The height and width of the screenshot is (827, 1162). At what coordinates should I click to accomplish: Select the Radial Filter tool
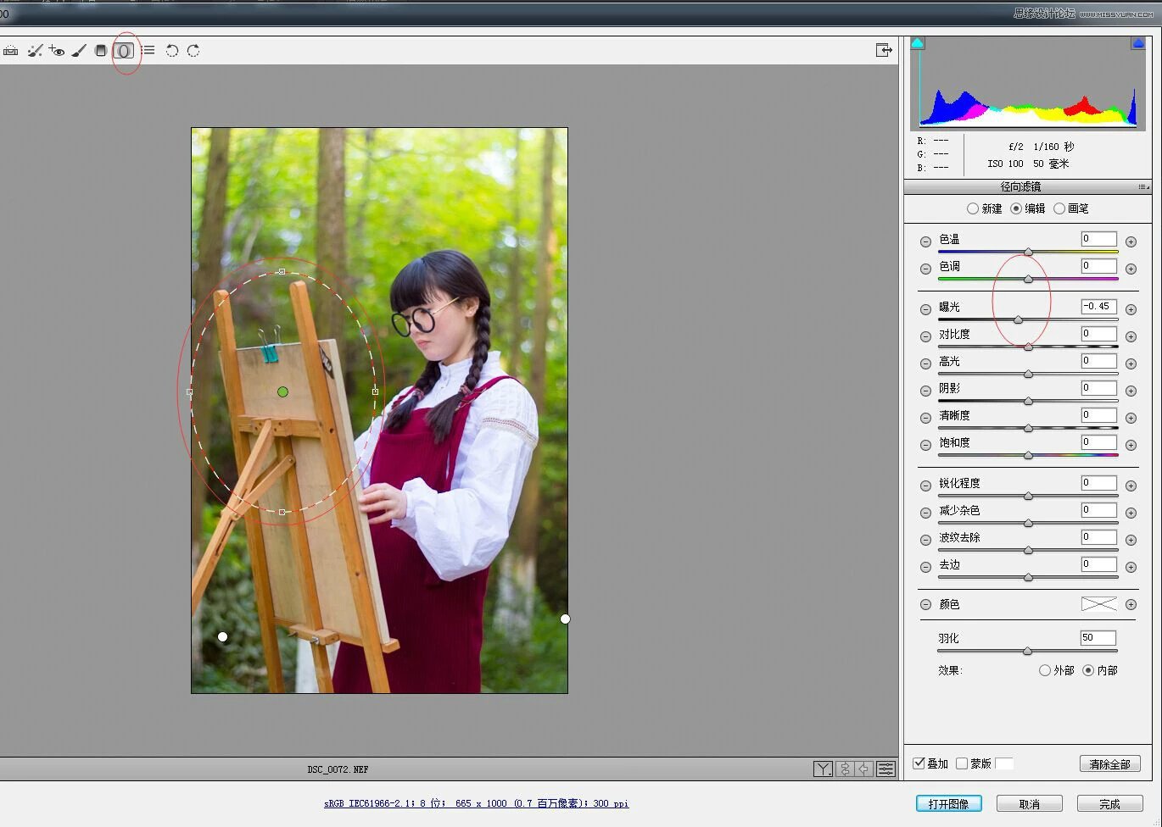tap(124, 51)
